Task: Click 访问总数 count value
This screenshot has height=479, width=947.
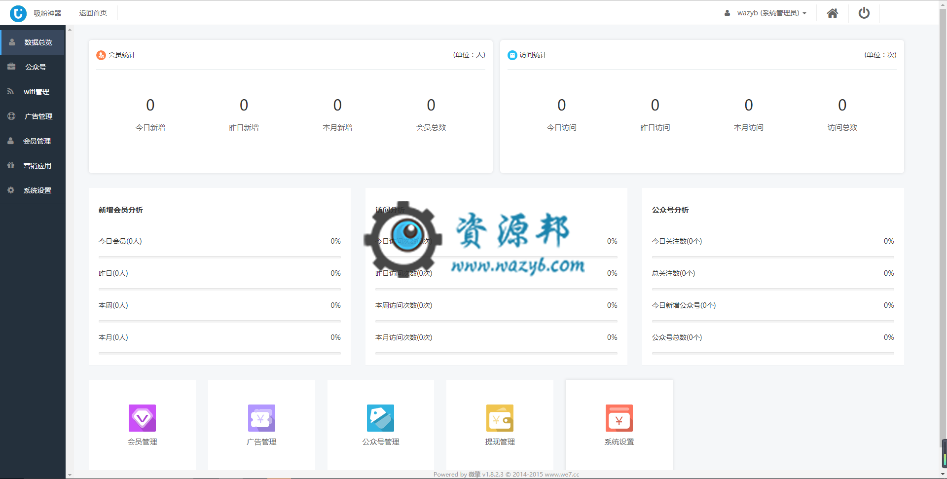Action: (842, 105)
